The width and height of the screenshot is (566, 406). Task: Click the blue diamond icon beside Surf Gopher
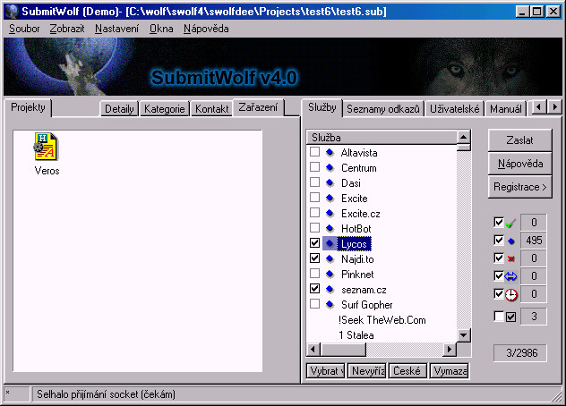[x=330, y=304]
